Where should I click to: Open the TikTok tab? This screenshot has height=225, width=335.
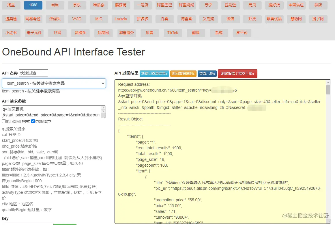pos(173,33)
